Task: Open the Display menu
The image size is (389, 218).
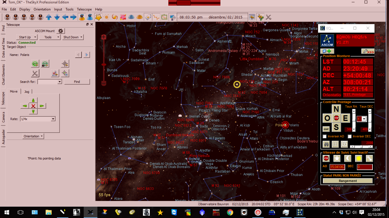Action: [25, 9]
